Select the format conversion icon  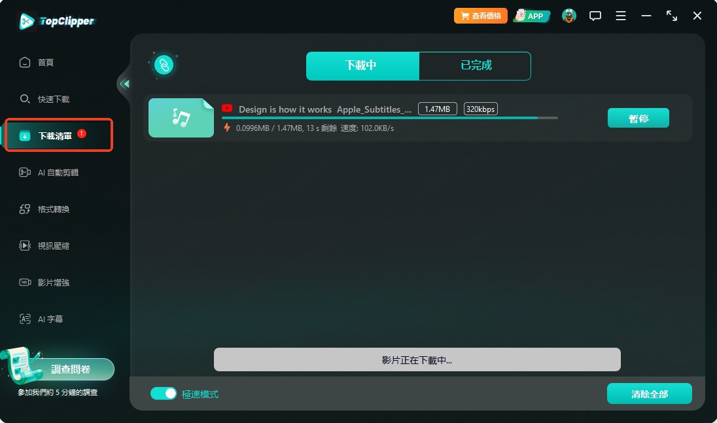25,210
